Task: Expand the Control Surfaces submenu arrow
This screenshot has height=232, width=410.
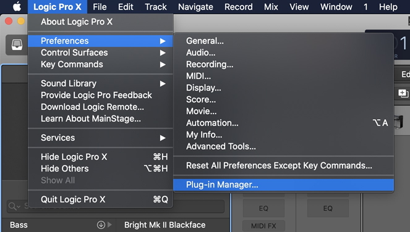Action: (163, 52)
